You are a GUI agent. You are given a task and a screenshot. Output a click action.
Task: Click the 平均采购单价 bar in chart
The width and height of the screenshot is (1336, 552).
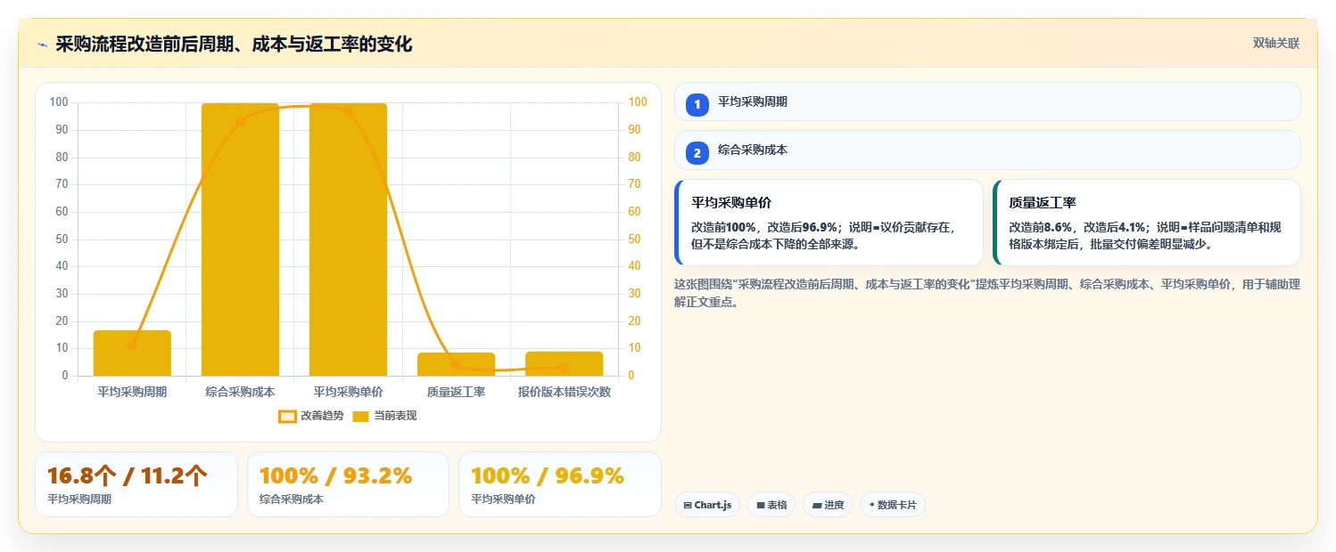348,239
